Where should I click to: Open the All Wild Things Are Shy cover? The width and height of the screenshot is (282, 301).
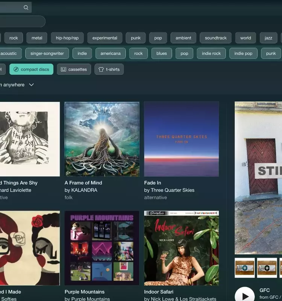tap(30, 139)
